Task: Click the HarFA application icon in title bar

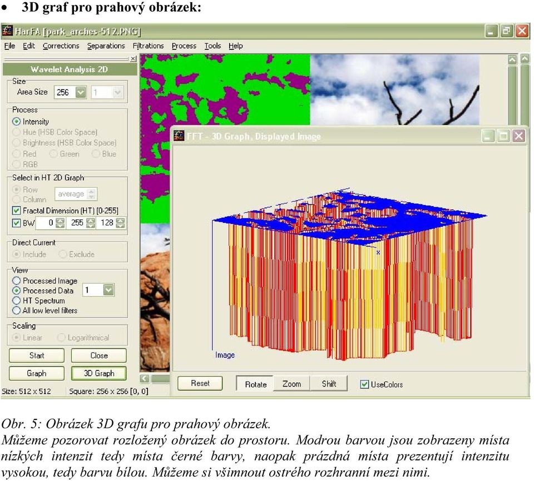Action: (7, 31)
